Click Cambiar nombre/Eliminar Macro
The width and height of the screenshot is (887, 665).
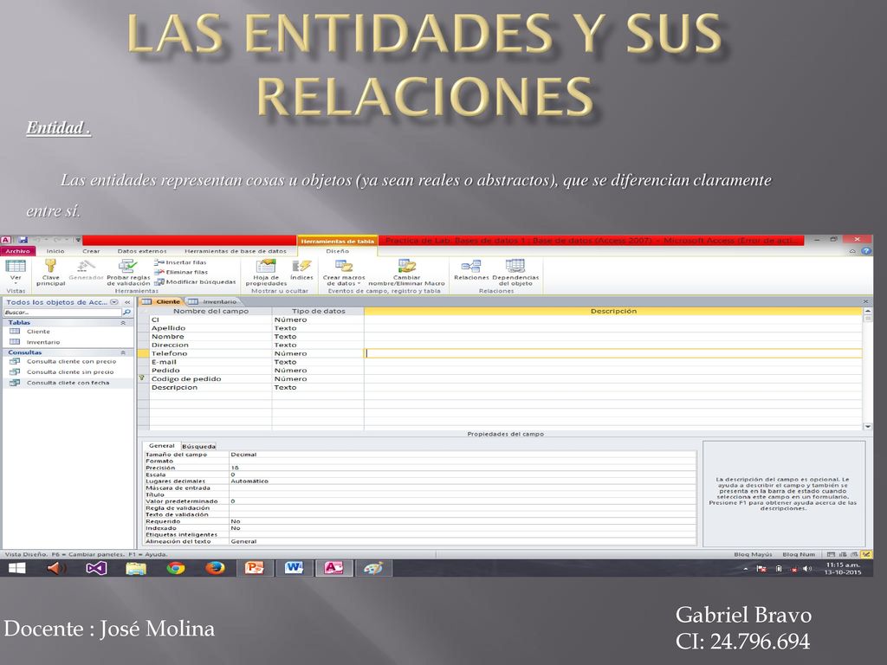pos(407,273)
